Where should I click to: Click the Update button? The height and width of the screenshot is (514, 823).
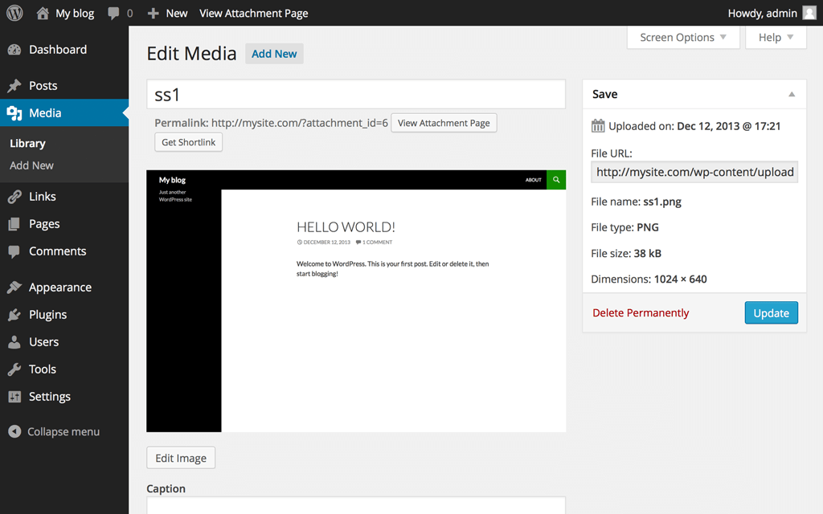(x=771, y=313)
